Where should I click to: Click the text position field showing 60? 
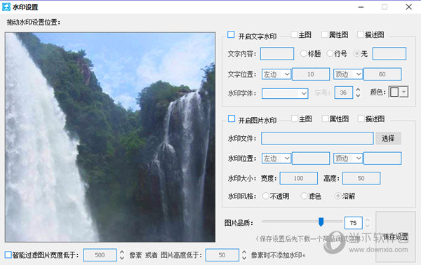382,74
